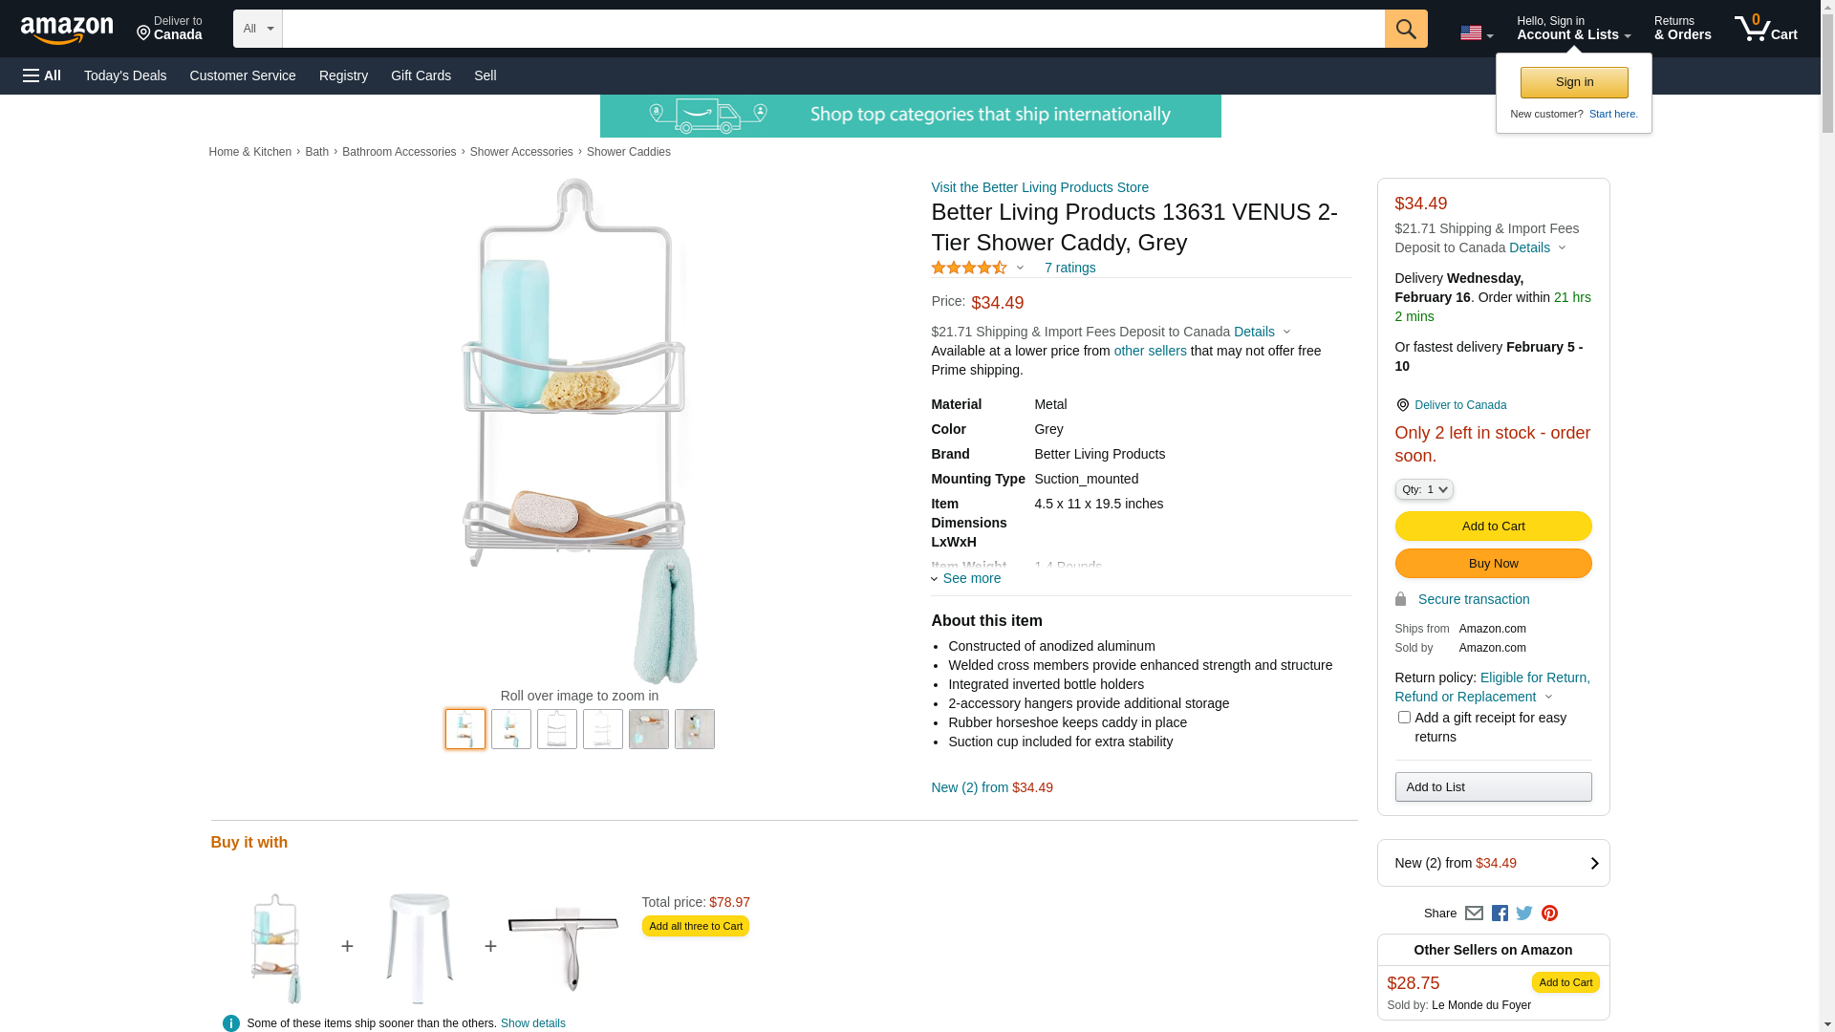Image resolution: width=1835 pixels, height=1032 pixels.
Task: Click the Buy Now button
Action: [1493, 564]
